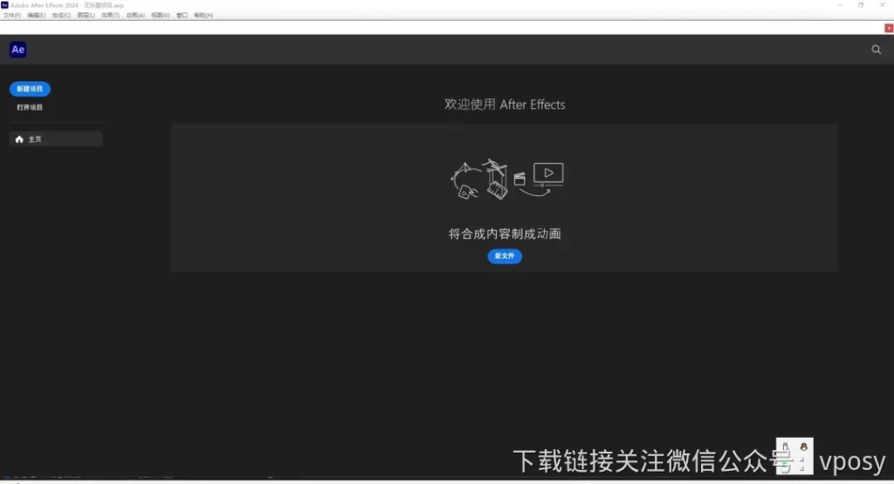Open the 效果(T) menu
Screen dimensions: 894x484
111,16
